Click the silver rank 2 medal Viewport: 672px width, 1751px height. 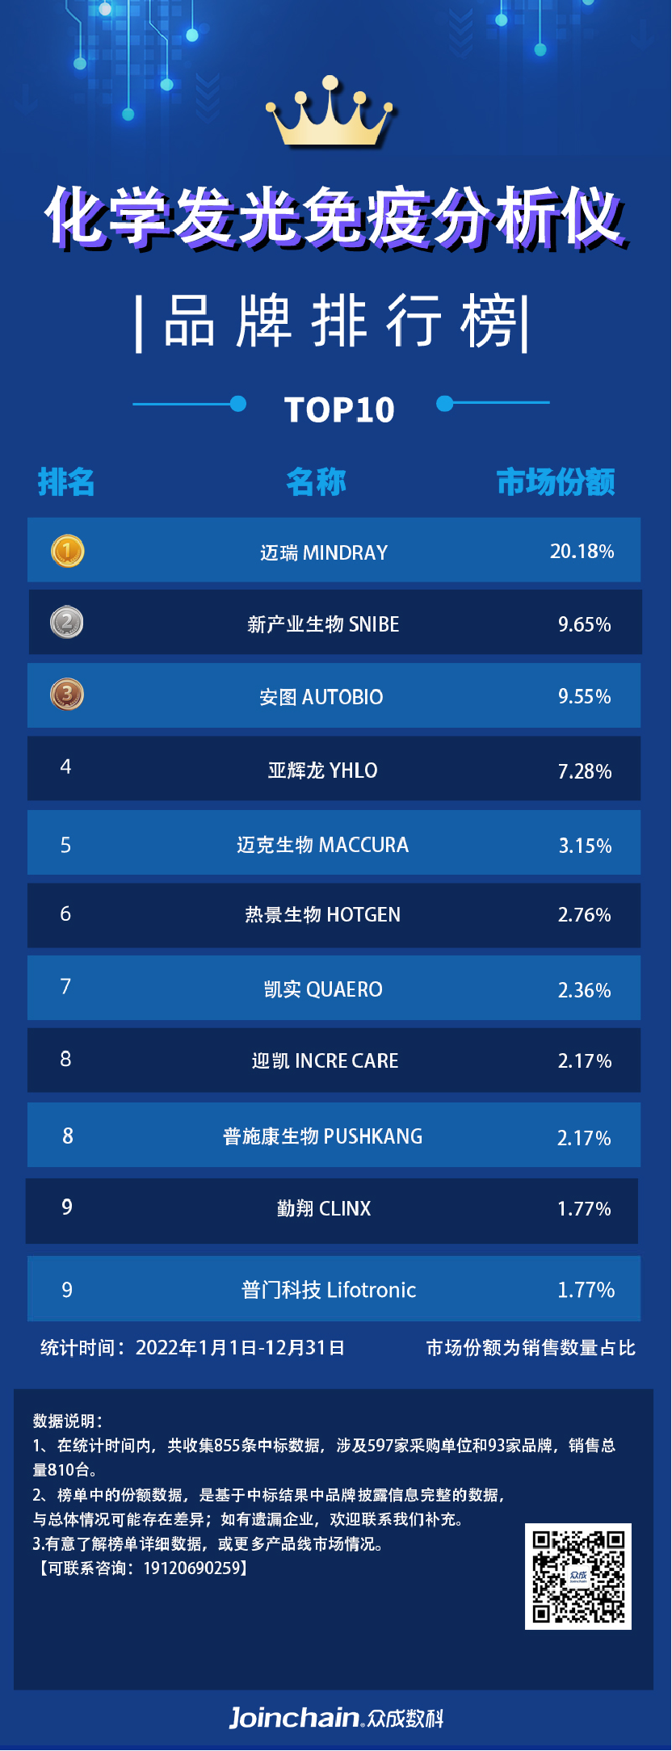[x=67, y=623]
